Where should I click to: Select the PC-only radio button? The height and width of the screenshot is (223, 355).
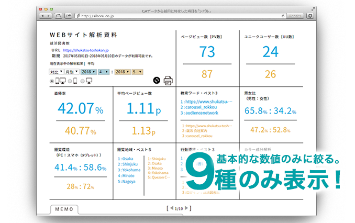(x=82, y=81)
